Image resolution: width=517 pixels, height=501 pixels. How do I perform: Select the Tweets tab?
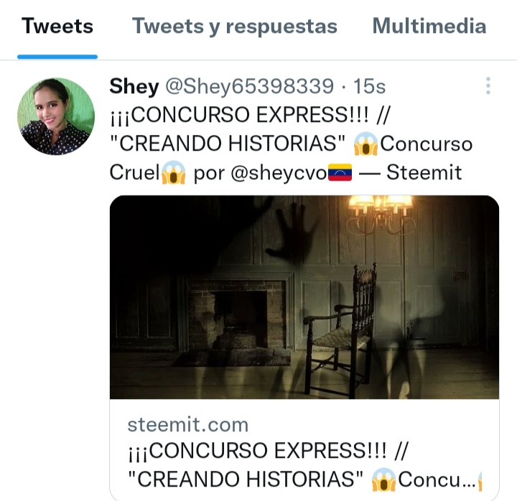coord(57,26)
